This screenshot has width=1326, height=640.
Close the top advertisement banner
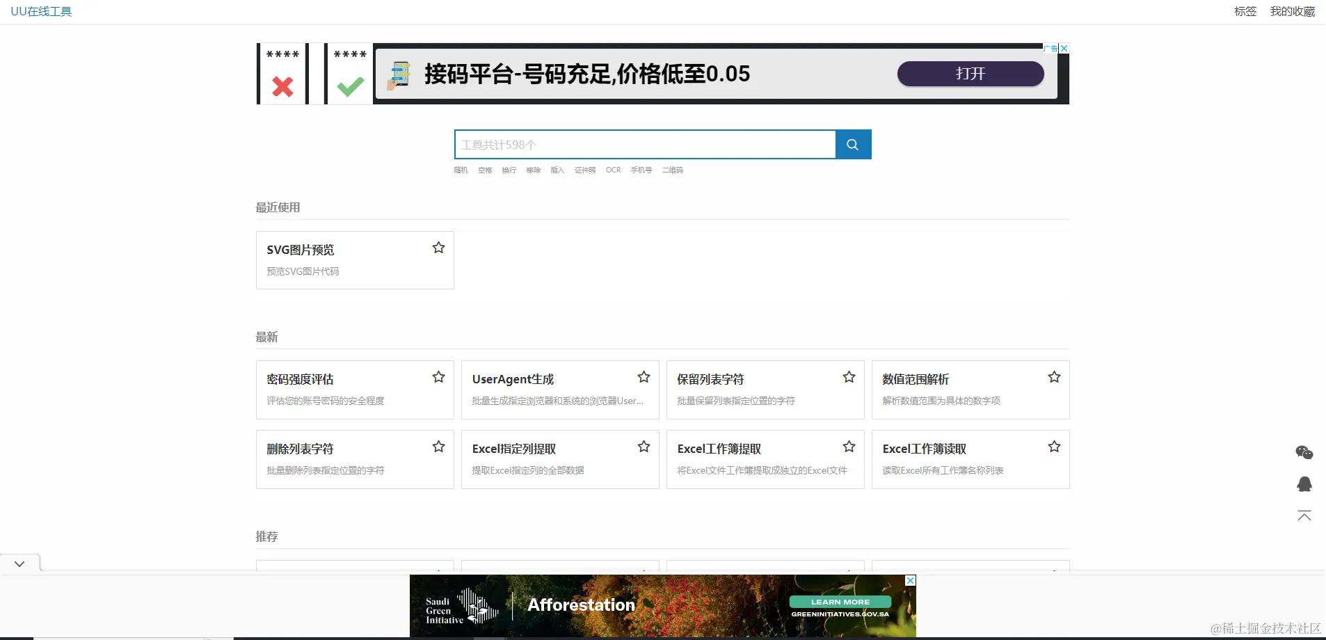pyautogui.click(x=1064, y=47)
